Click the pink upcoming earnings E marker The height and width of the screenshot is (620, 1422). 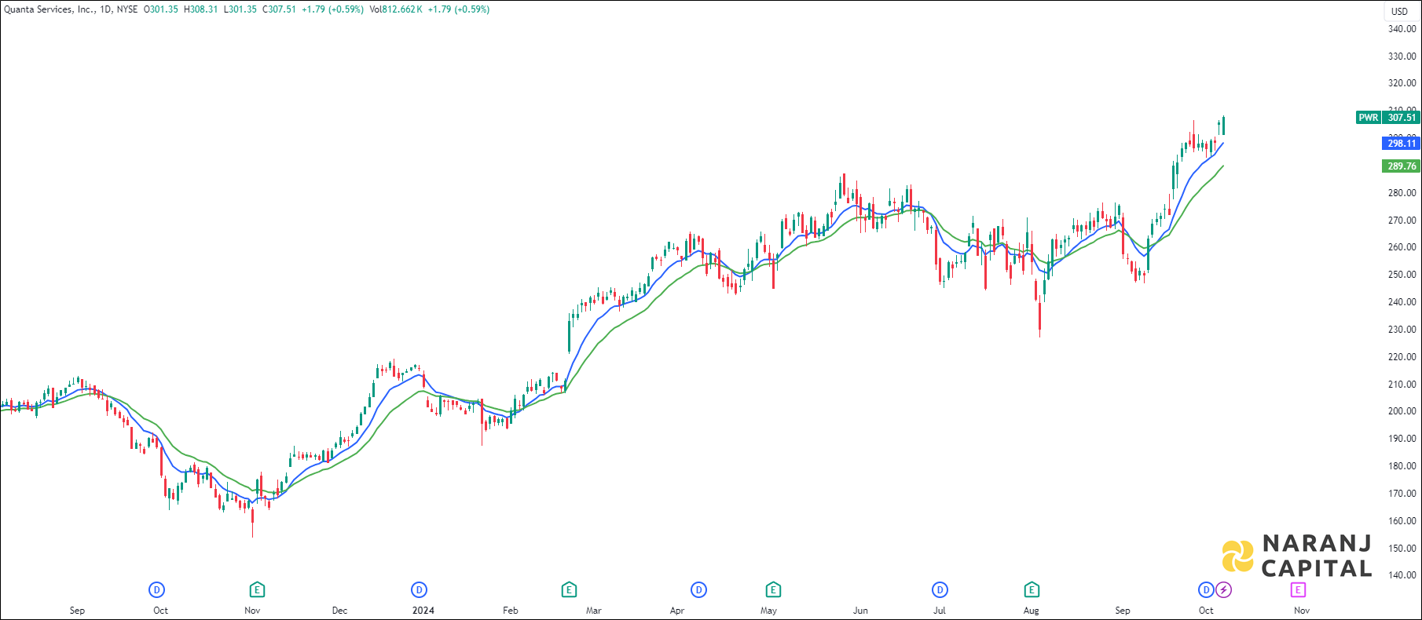tap(1298, 589)
